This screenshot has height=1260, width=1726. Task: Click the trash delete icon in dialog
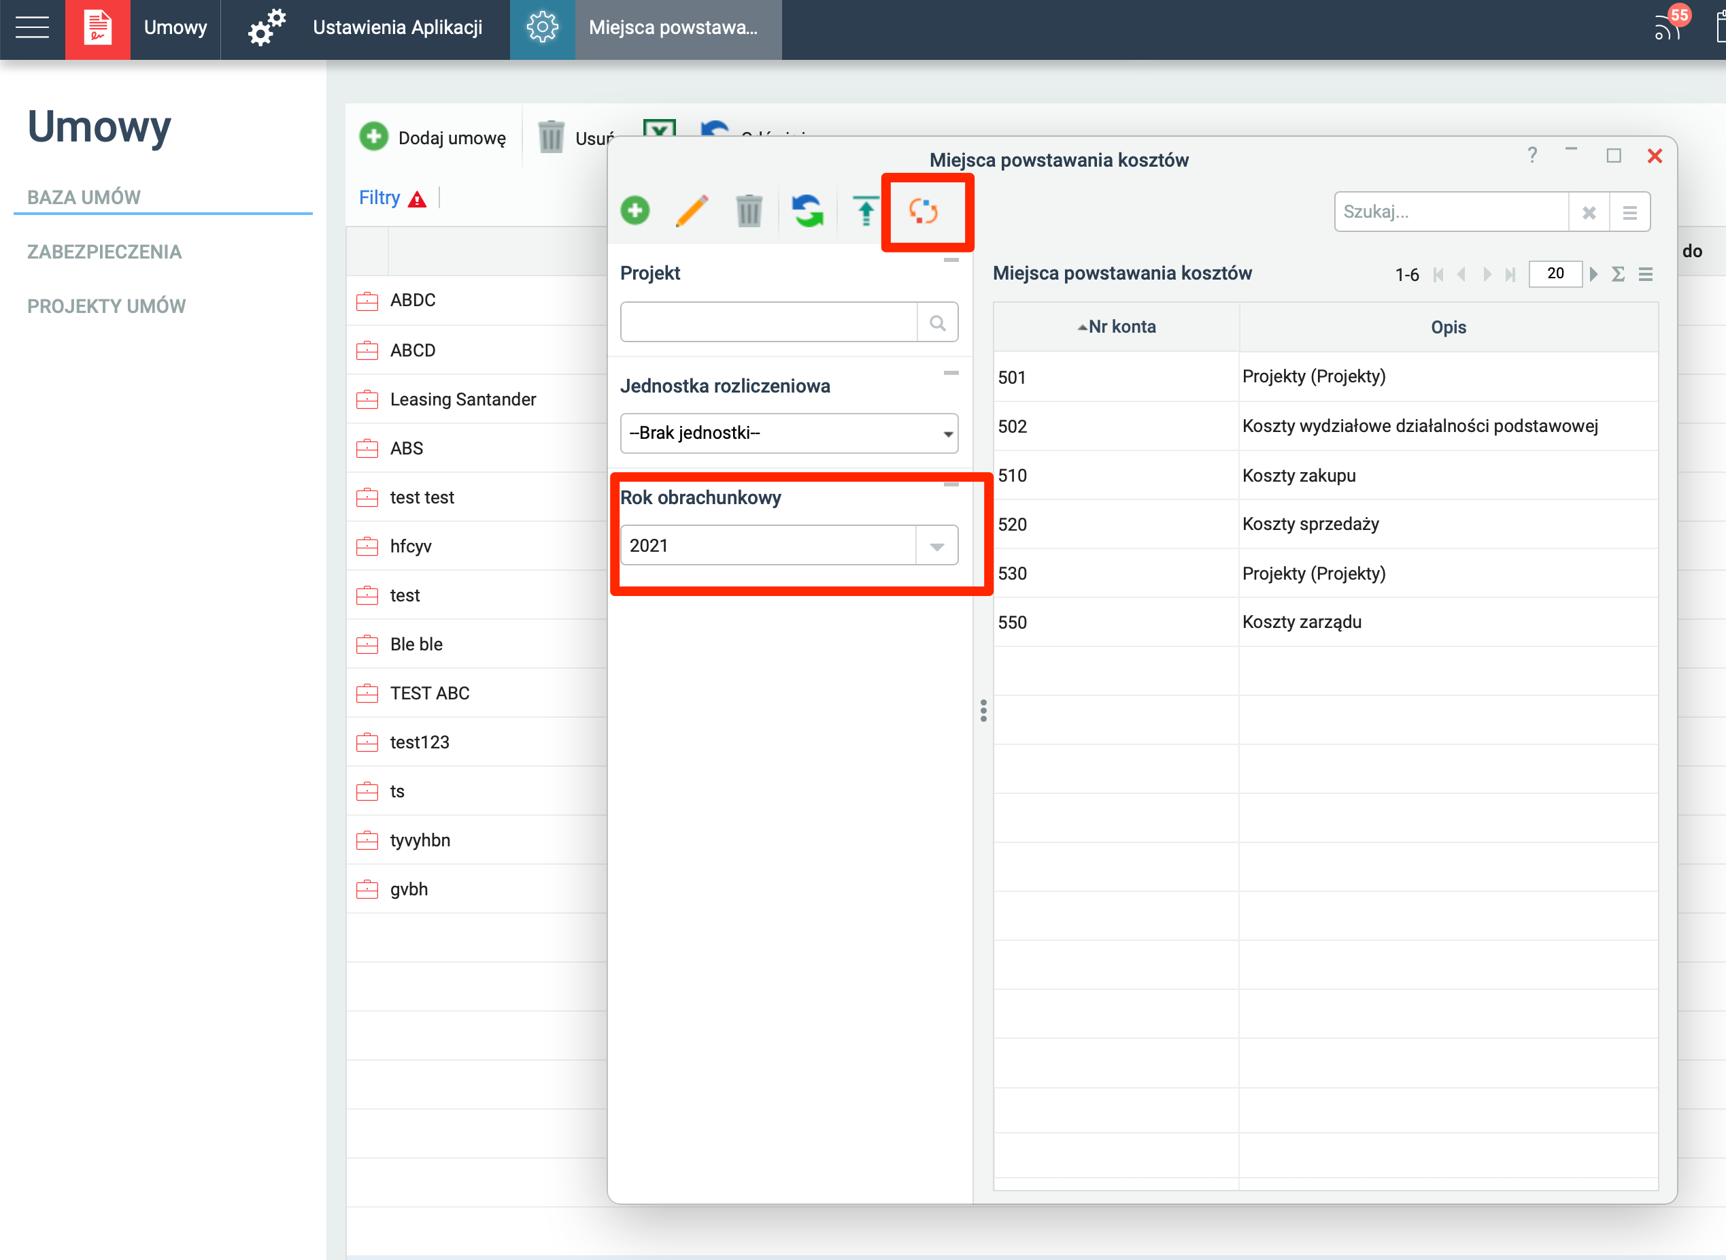click(x=749, y=210)
